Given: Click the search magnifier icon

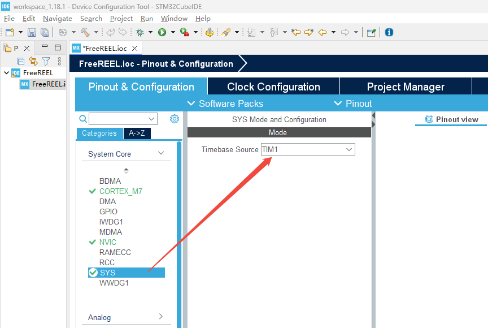Looking at the screenshot, I should (83, 119).
